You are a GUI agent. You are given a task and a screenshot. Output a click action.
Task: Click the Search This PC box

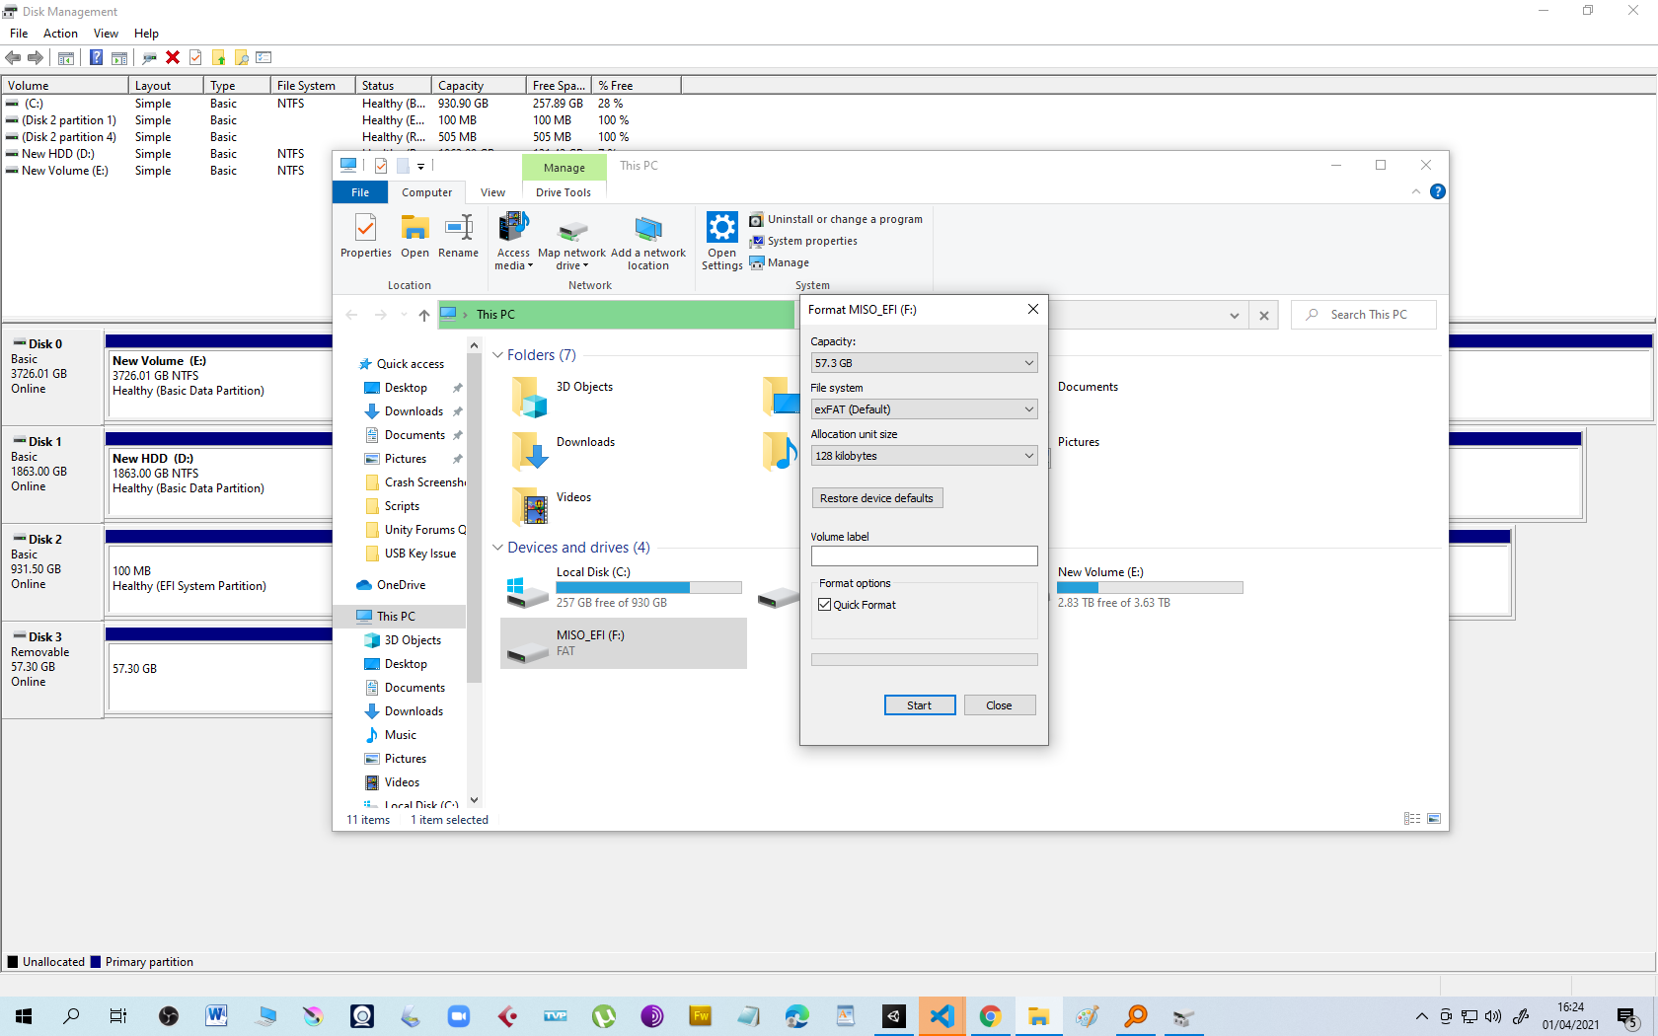coord(1364,315)
